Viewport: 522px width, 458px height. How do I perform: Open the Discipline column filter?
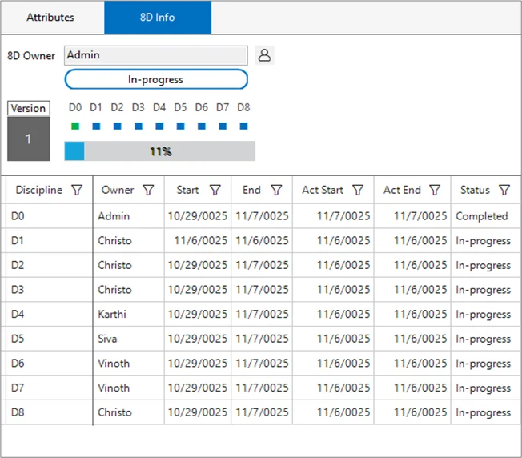[77, 191]
